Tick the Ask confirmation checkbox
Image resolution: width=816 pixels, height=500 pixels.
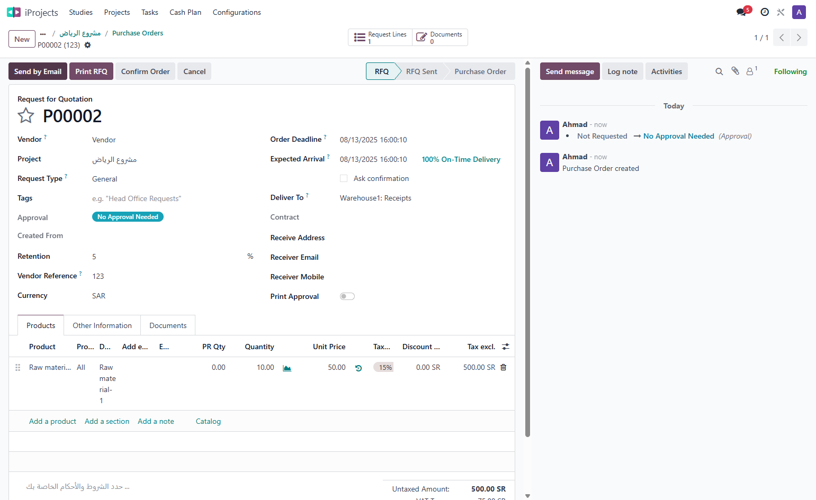(x=344, y=178)
